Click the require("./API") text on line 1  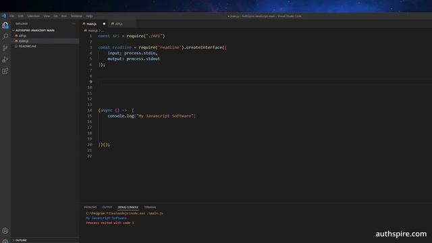[x=146, y=36]
